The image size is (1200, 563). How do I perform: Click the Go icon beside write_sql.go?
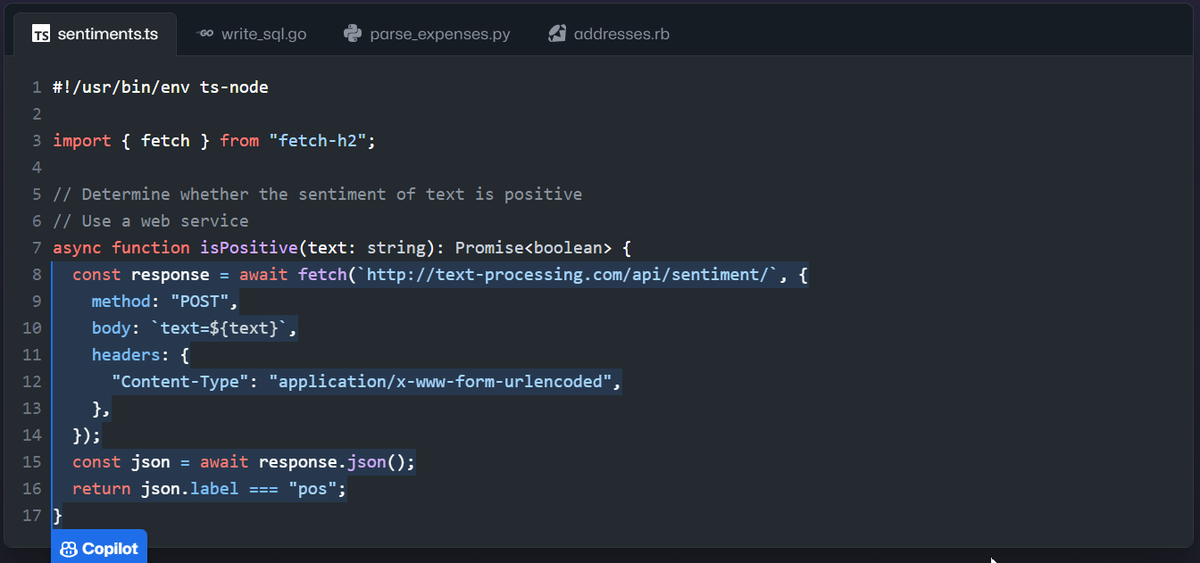(204, 34)
